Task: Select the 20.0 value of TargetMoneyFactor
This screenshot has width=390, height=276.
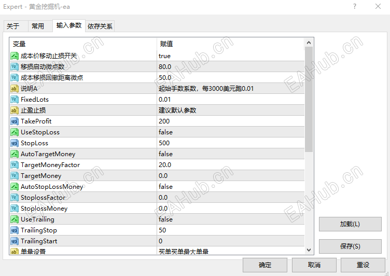Action: [165, 165]
